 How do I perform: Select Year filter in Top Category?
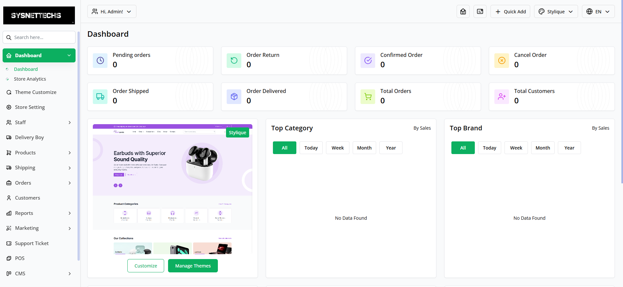390,148
